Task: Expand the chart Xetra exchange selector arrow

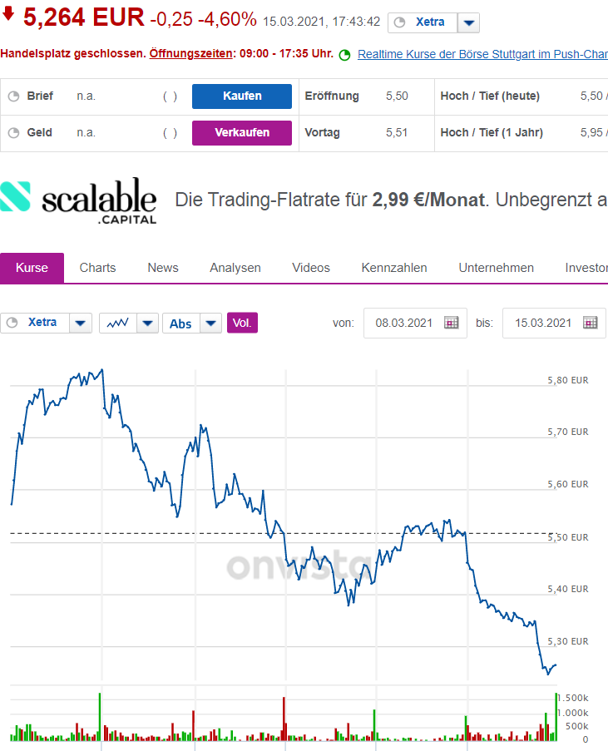Action: point(81,323)
